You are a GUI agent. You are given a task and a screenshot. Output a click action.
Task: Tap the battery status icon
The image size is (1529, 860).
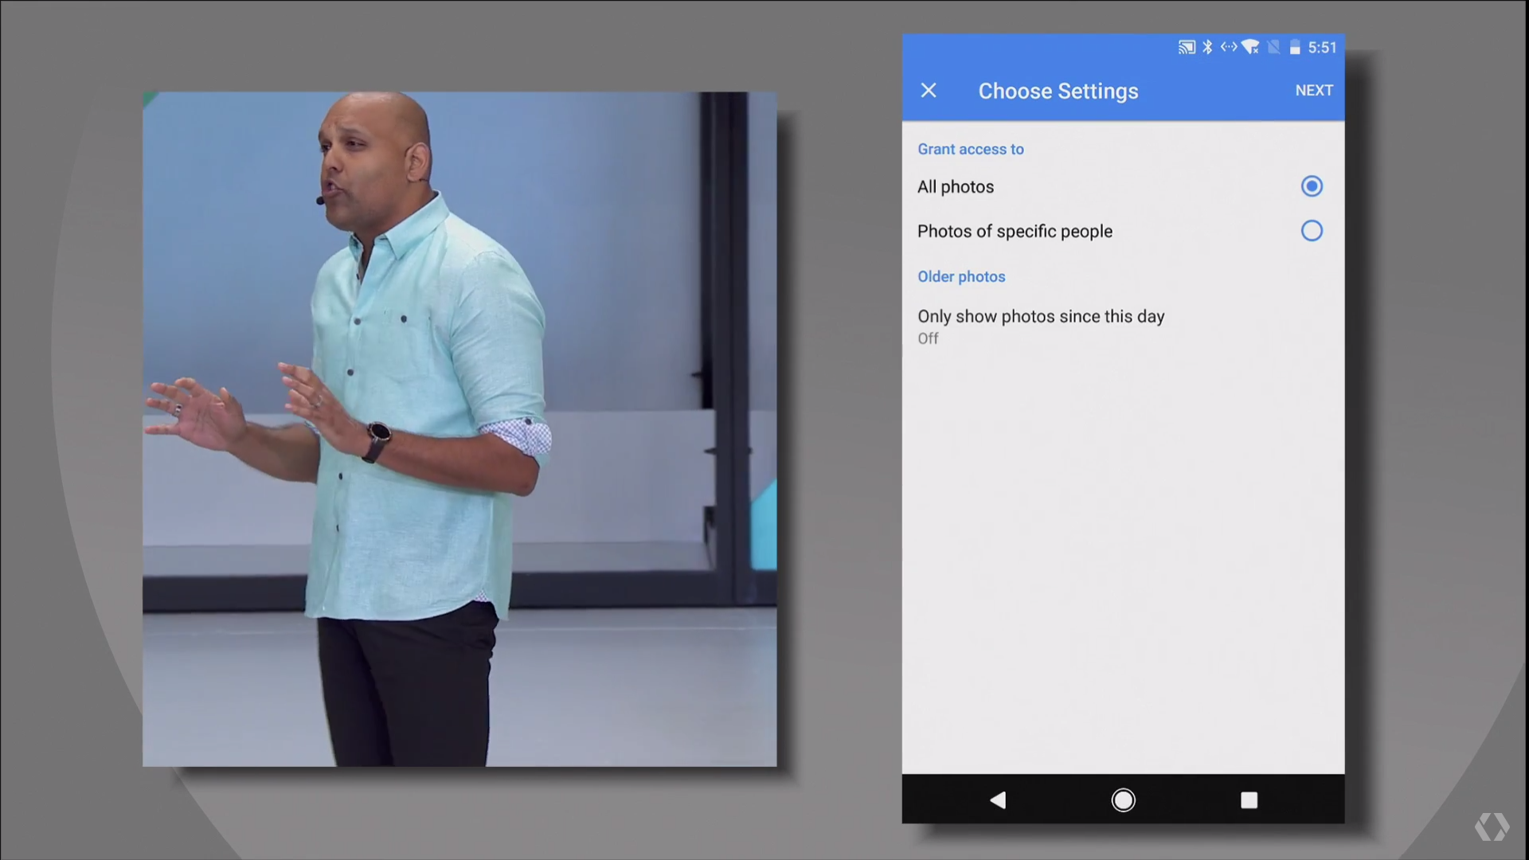1295,48
